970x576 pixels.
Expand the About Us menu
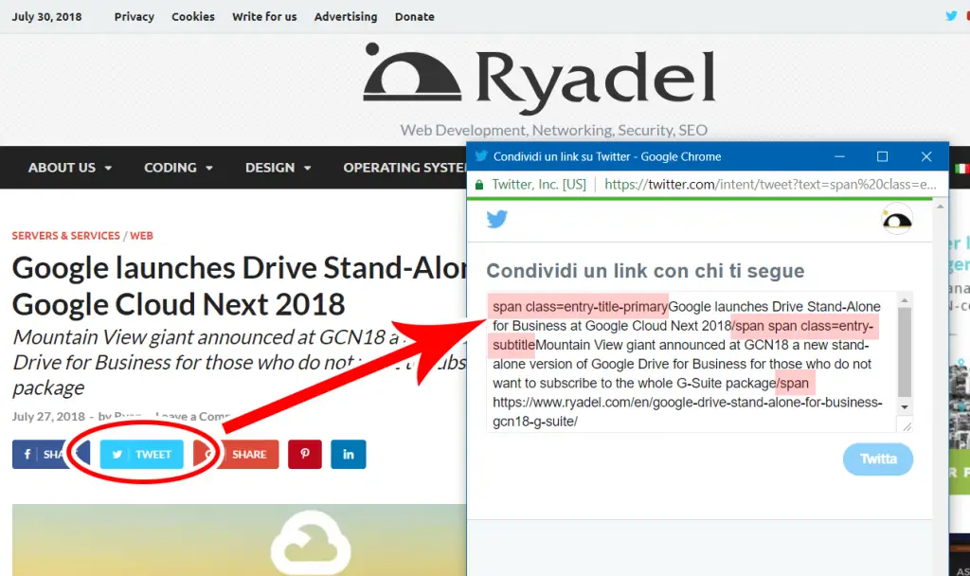70,168
